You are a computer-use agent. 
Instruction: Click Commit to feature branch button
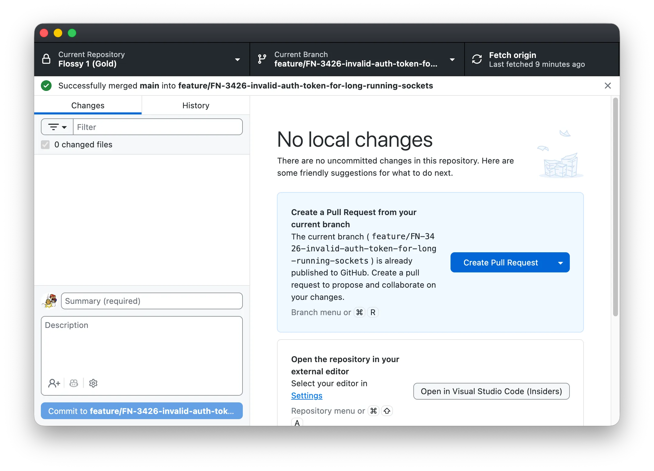point(142,411)
